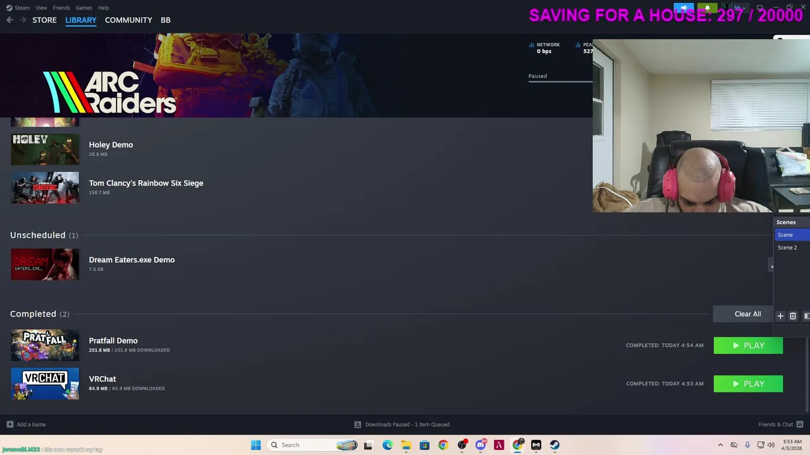Viewport: 810px width, 455px height.
Task: Click Holey Demo title
Action: (x=111, y=145)
